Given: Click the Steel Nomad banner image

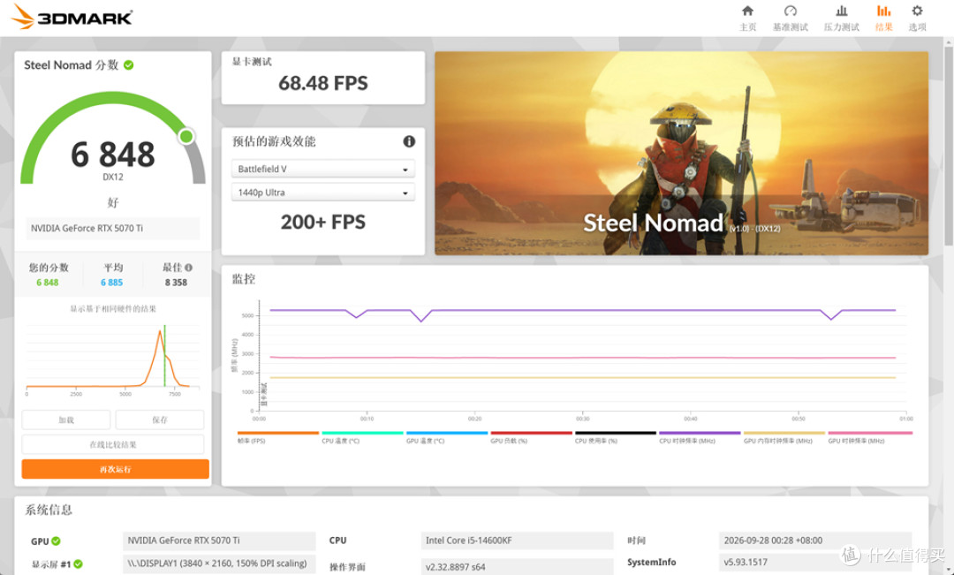Looking at the screenshot, I should tap(681, 153).
